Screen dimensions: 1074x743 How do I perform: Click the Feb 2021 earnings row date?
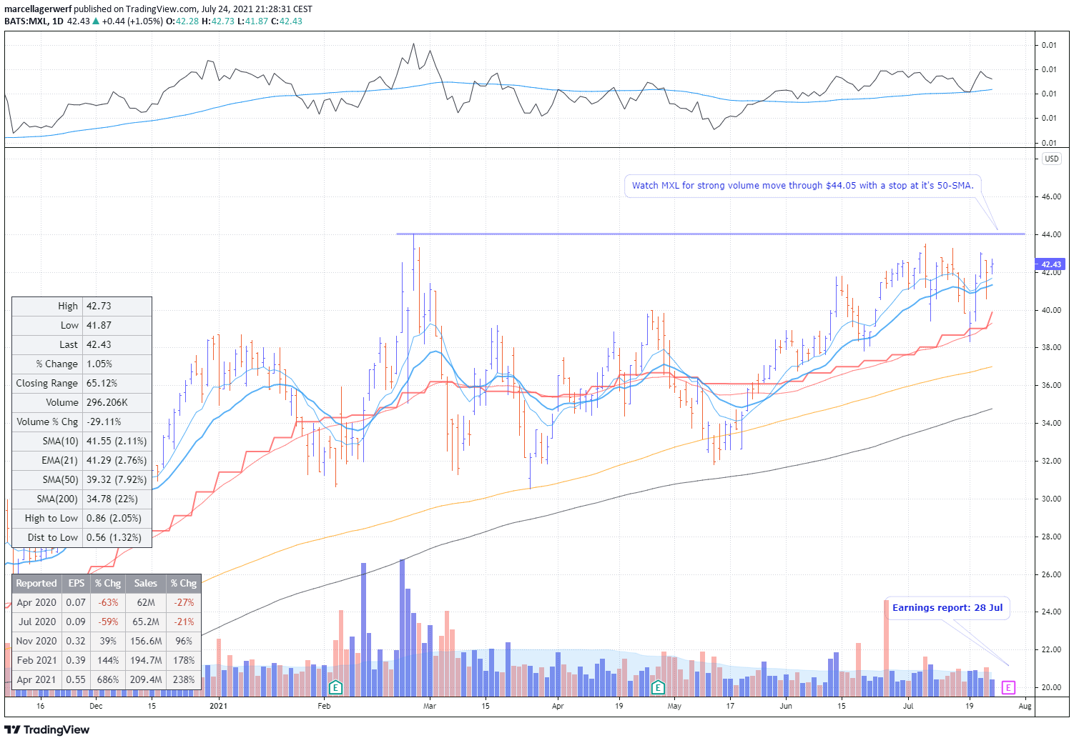click(x=36, y=660)
